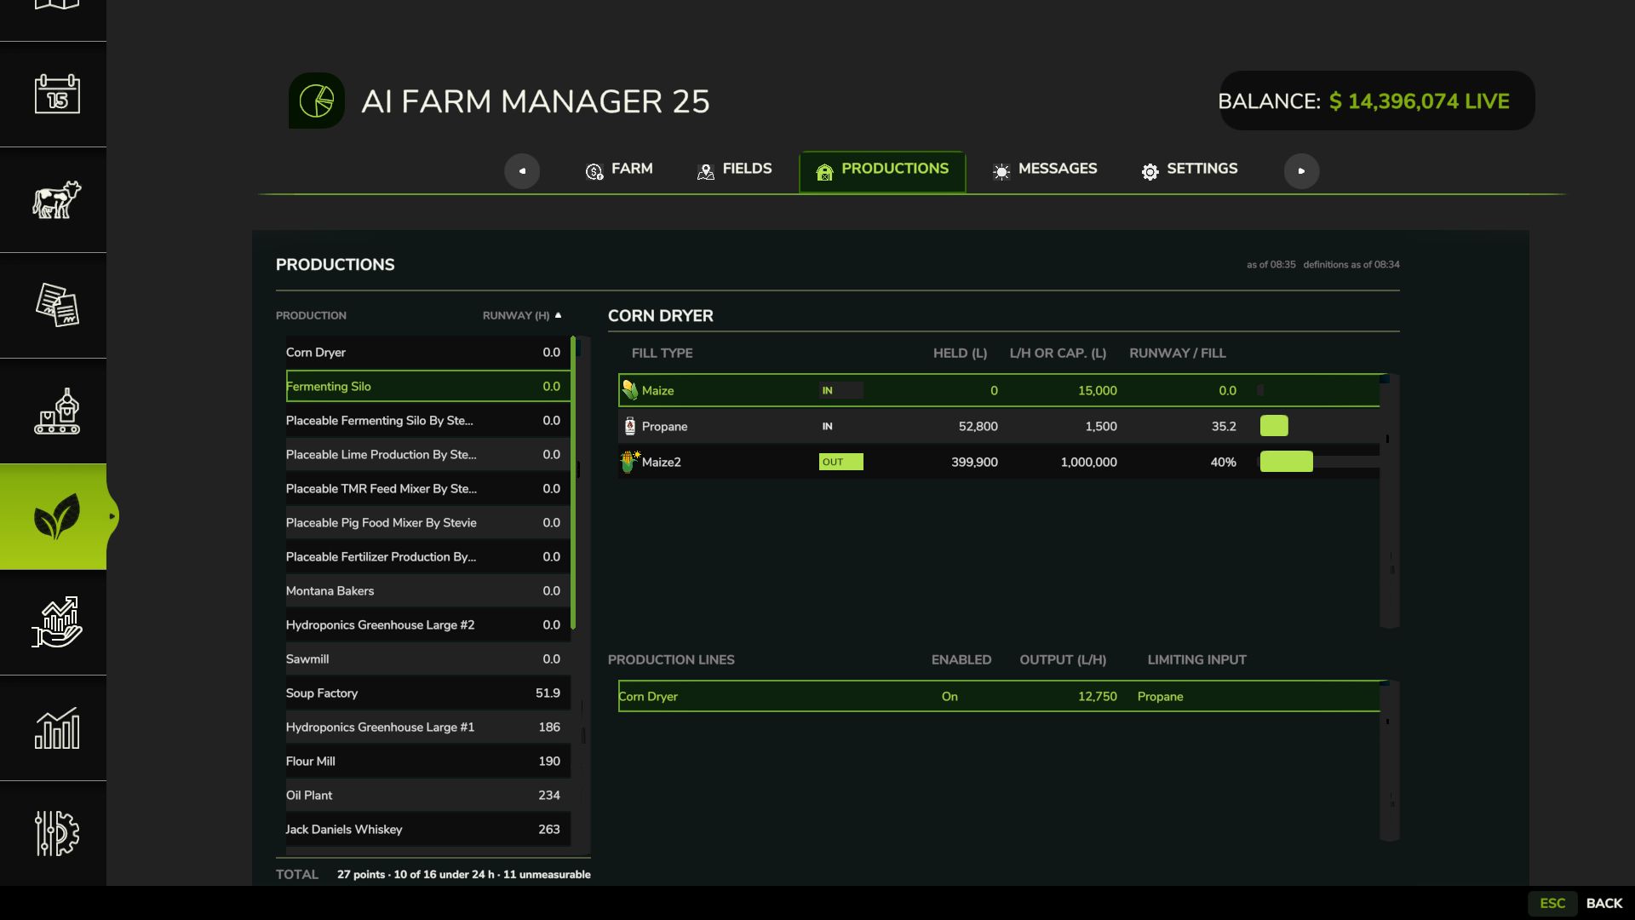Click the Maize2 OUT badge
Image resolution: width=1635 pixels, height=920 pixels.
coord(840,462)
